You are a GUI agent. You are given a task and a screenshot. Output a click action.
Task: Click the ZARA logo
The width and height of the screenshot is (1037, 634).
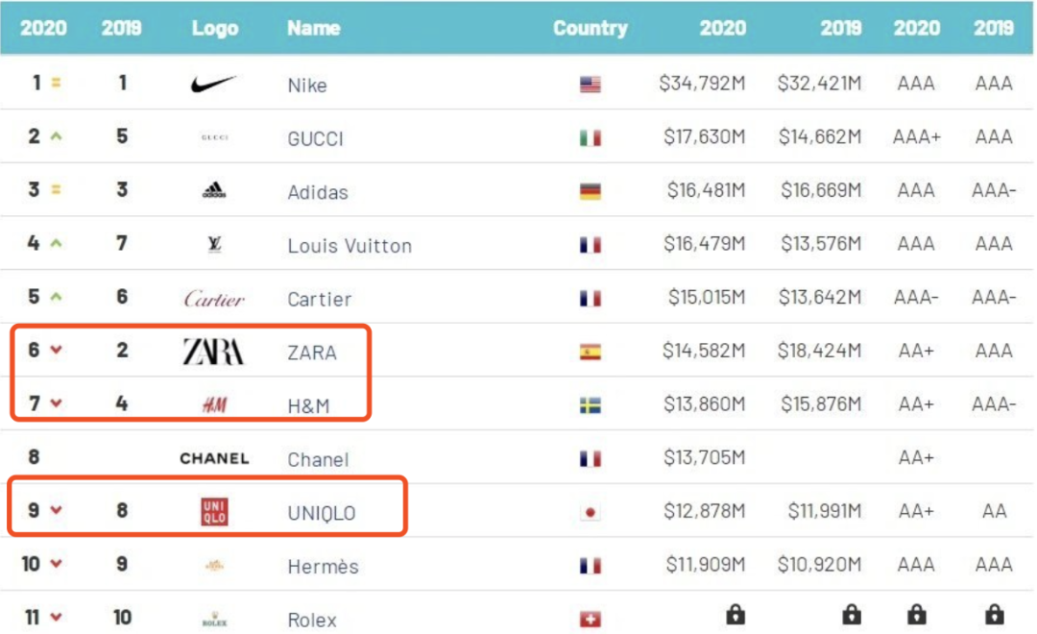(213, 352)
